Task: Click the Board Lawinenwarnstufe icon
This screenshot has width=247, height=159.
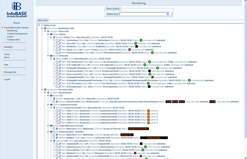Action: click(x=51, y=104)
